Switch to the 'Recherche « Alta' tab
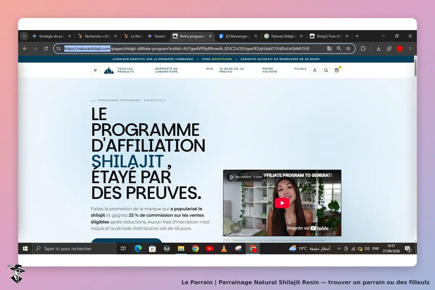435x290 pixels. (97, 36)
